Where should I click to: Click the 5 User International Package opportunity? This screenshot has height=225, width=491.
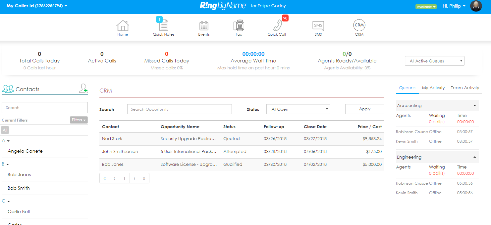point(188,152)
